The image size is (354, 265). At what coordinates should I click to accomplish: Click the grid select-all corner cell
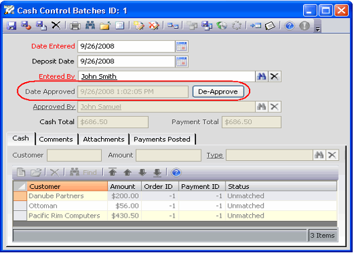(x=20, y=186)
